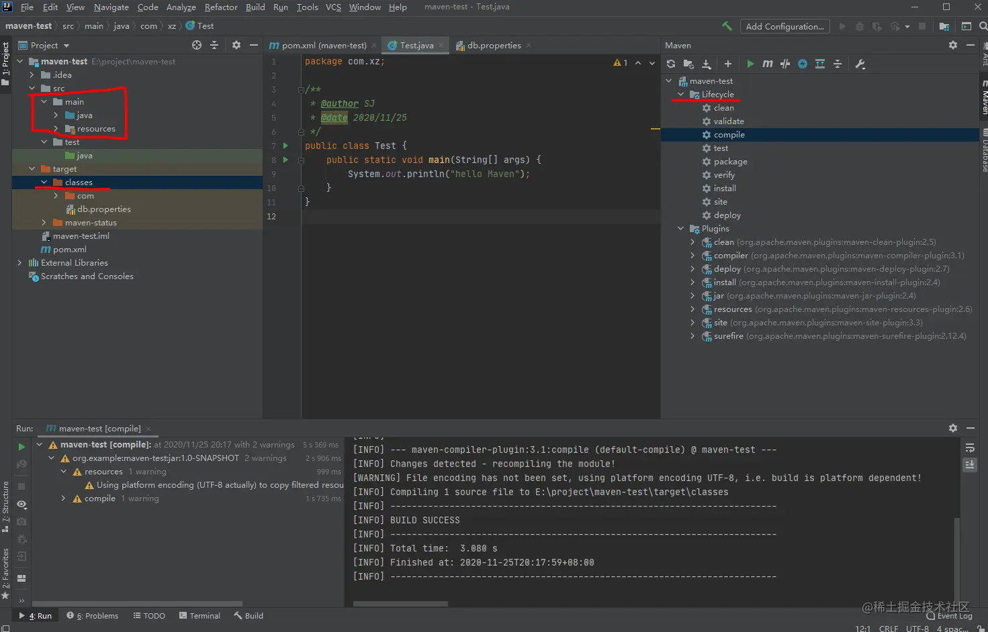Open VCS menu

tap(333, 7)
